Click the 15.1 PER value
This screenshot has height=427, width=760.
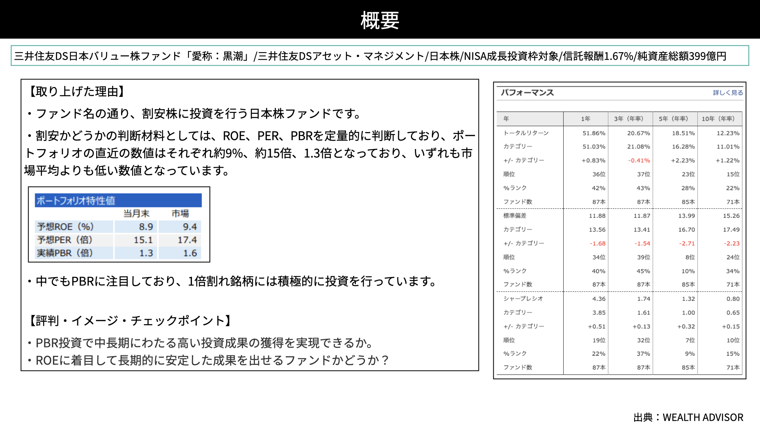(143, 240)
